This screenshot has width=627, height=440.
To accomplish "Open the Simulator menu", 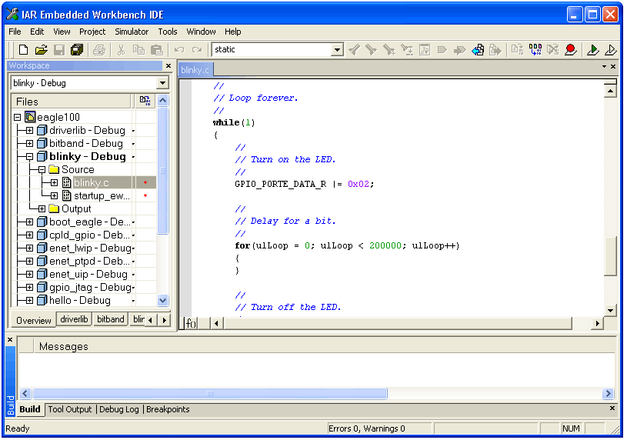I will pos(132,32).
